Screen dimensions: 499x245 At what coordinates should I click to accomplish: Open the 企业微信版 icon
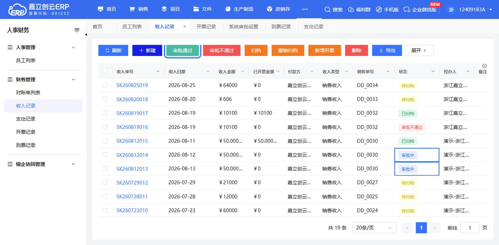click(407, 9)
